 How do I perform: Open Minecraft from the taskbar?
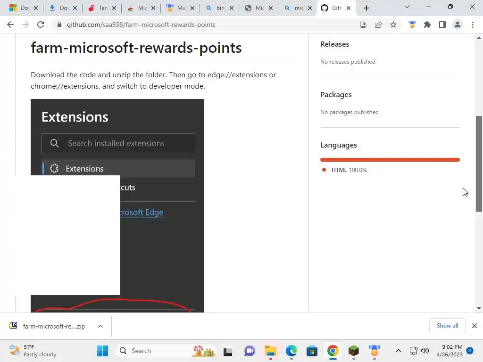(354, 351)
